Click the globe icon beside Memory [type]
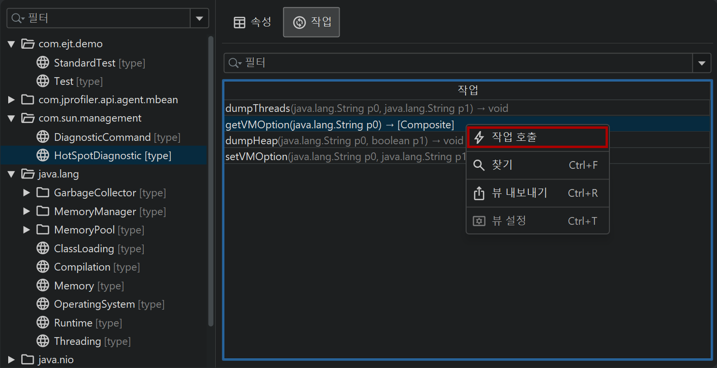Viewport: 717px width, 368px height. pyautogui.click(x=43, y=286)
